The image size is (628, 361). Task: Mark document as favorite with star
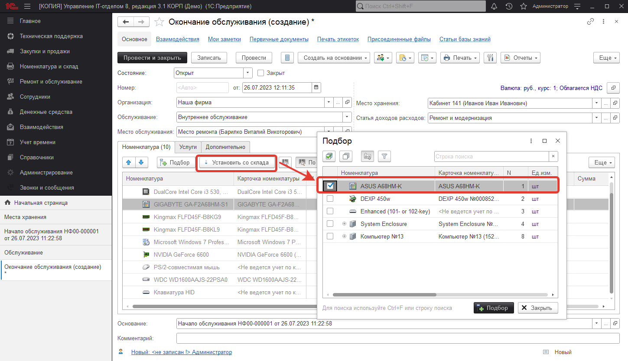point(159,22)
